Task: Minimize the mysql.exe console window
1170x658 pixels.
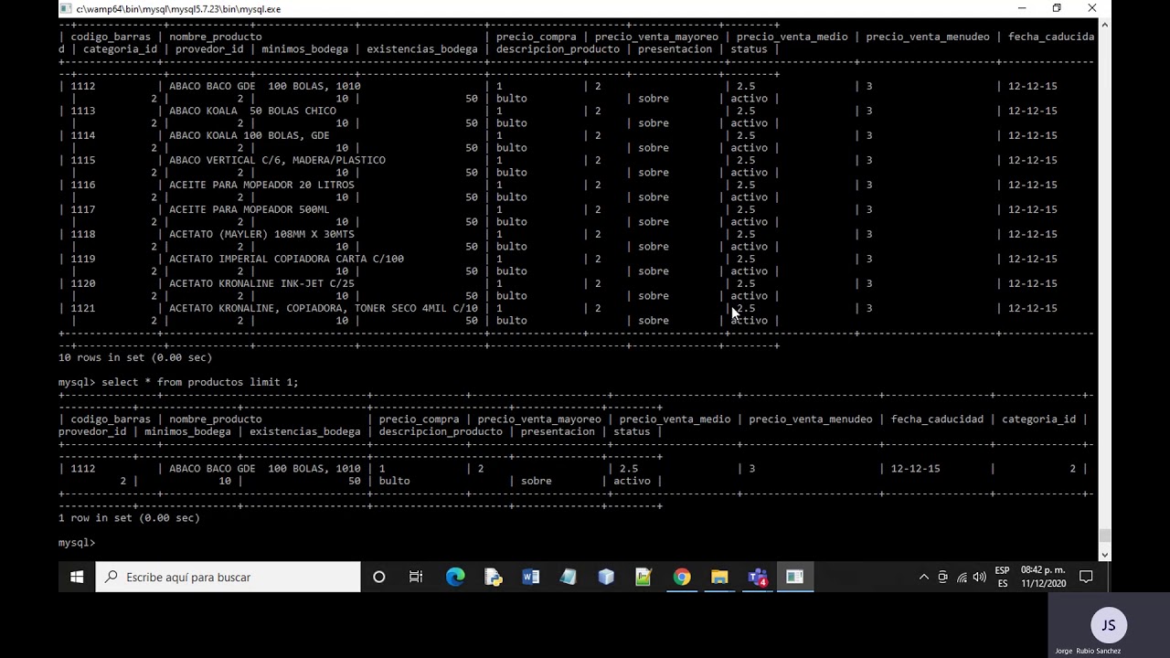Action: pos(1021,8)
